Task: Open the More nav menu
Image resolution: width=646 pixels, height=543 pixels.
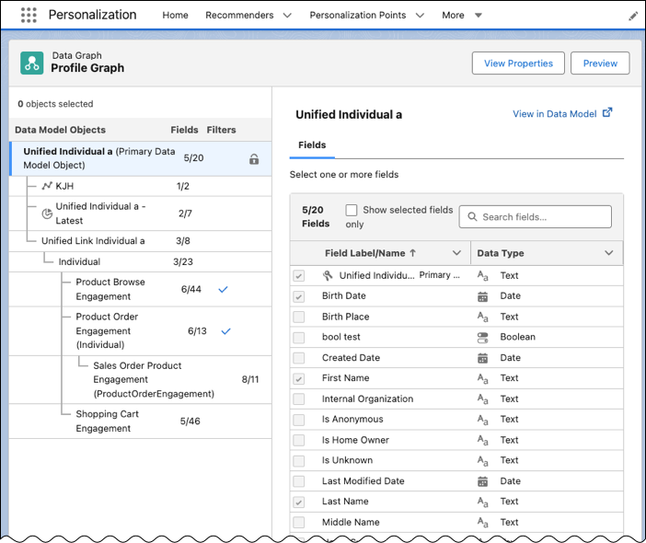Action: (x=453, y=16)
